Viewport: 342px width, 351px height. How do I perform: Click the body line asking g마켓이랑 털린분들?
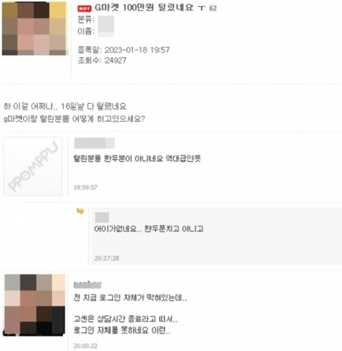[75, 119]
